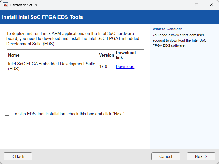Cancel the hardware setup

(166, 156)
